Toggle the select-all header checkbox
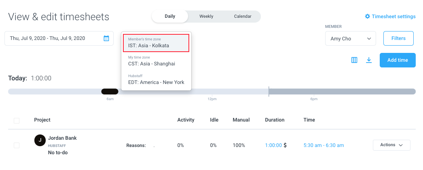Viewport: 423px width, 170px height. click(x=17, y=120)
